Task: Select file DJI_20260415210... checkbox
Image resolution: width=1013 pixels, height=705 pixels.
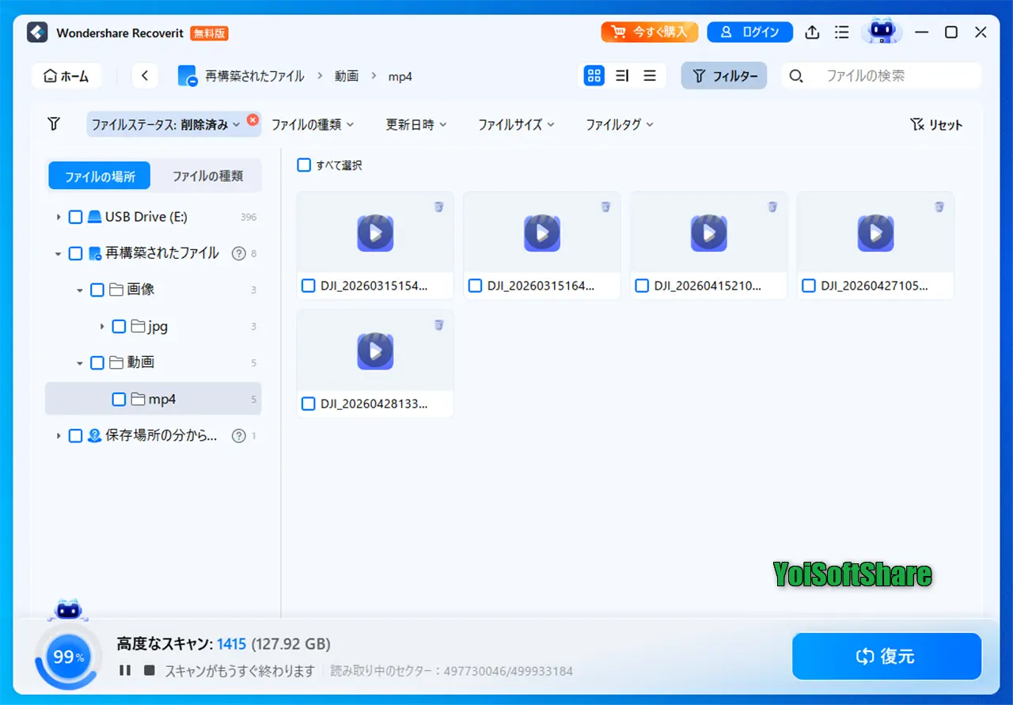Action: (643, 286)
